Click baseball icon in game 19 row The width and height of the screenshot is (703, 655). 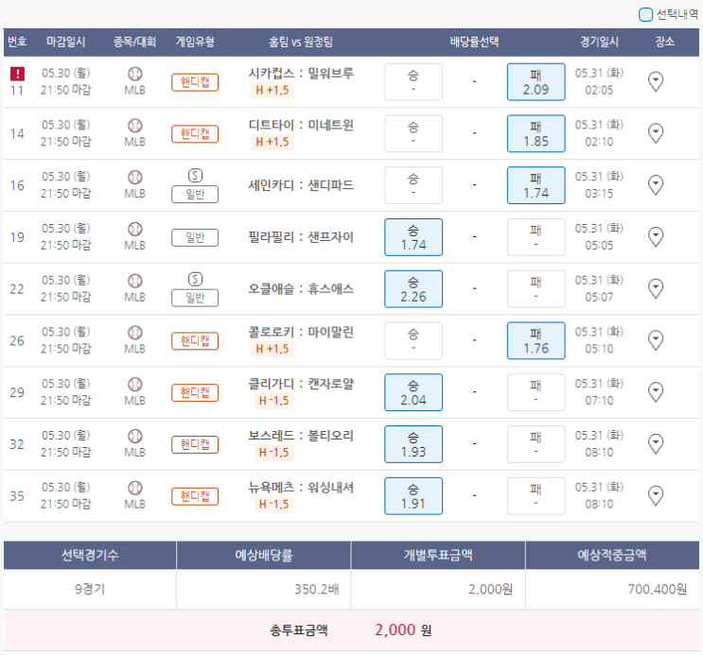click(135, 229)
